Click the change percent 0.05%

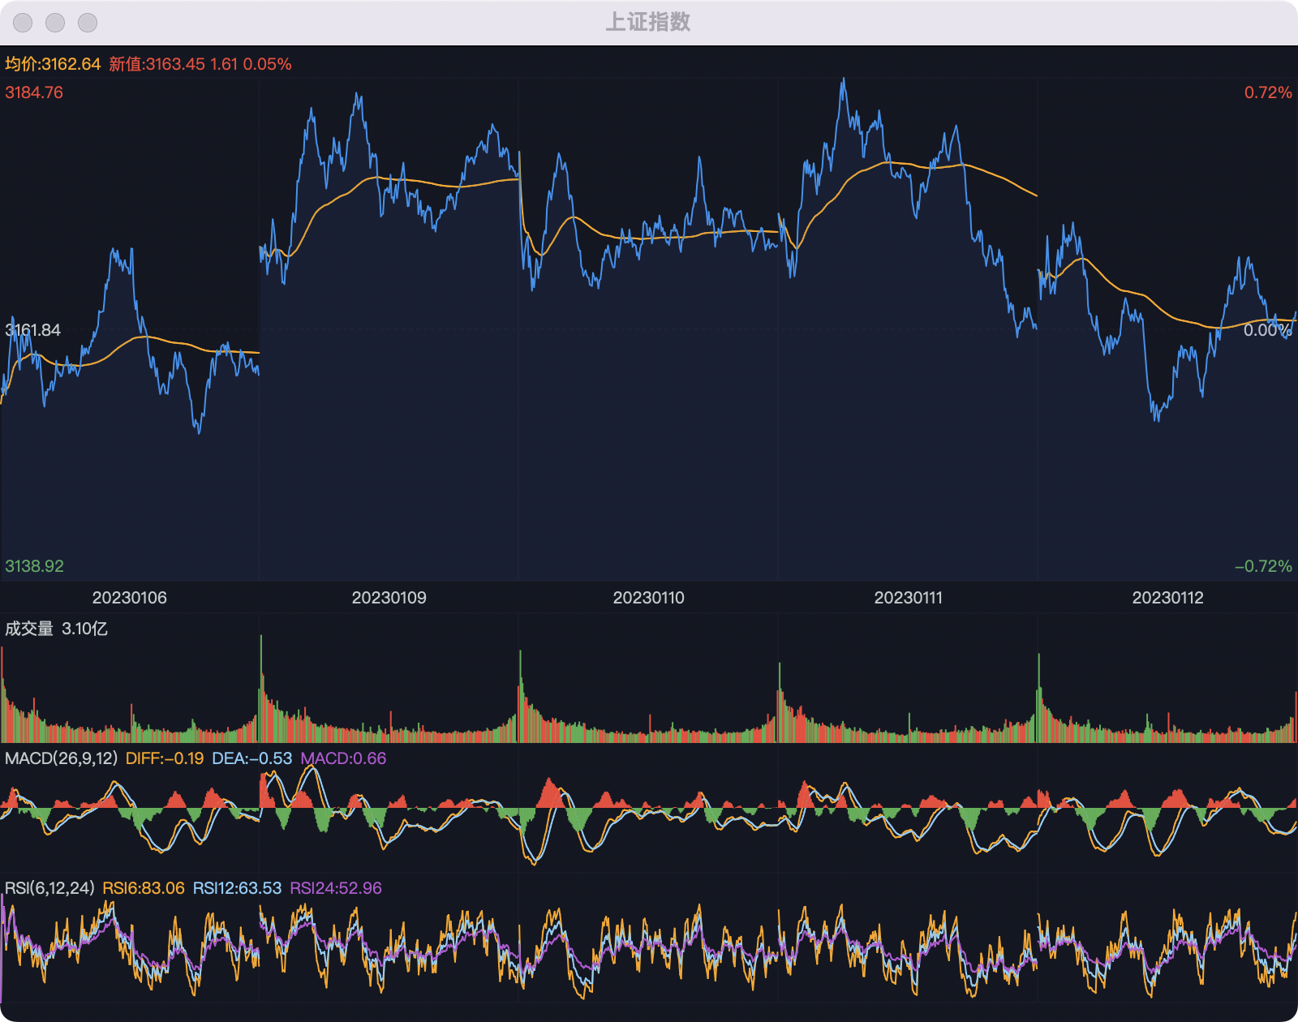267,64
